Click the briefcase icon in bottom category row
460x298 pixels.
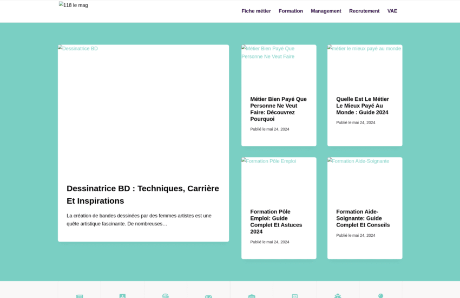coord(252,296)
